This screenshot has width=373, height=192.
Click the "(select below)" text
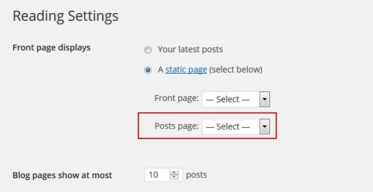tap(236, 69)
